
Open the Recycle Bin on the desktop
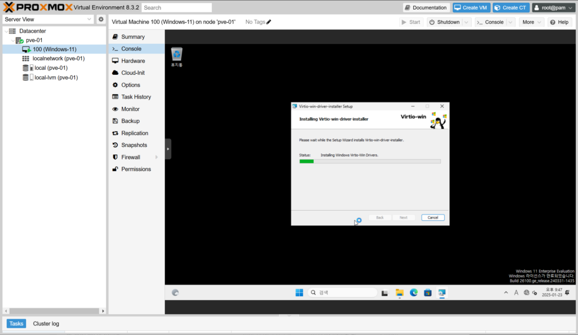[177, 55]
